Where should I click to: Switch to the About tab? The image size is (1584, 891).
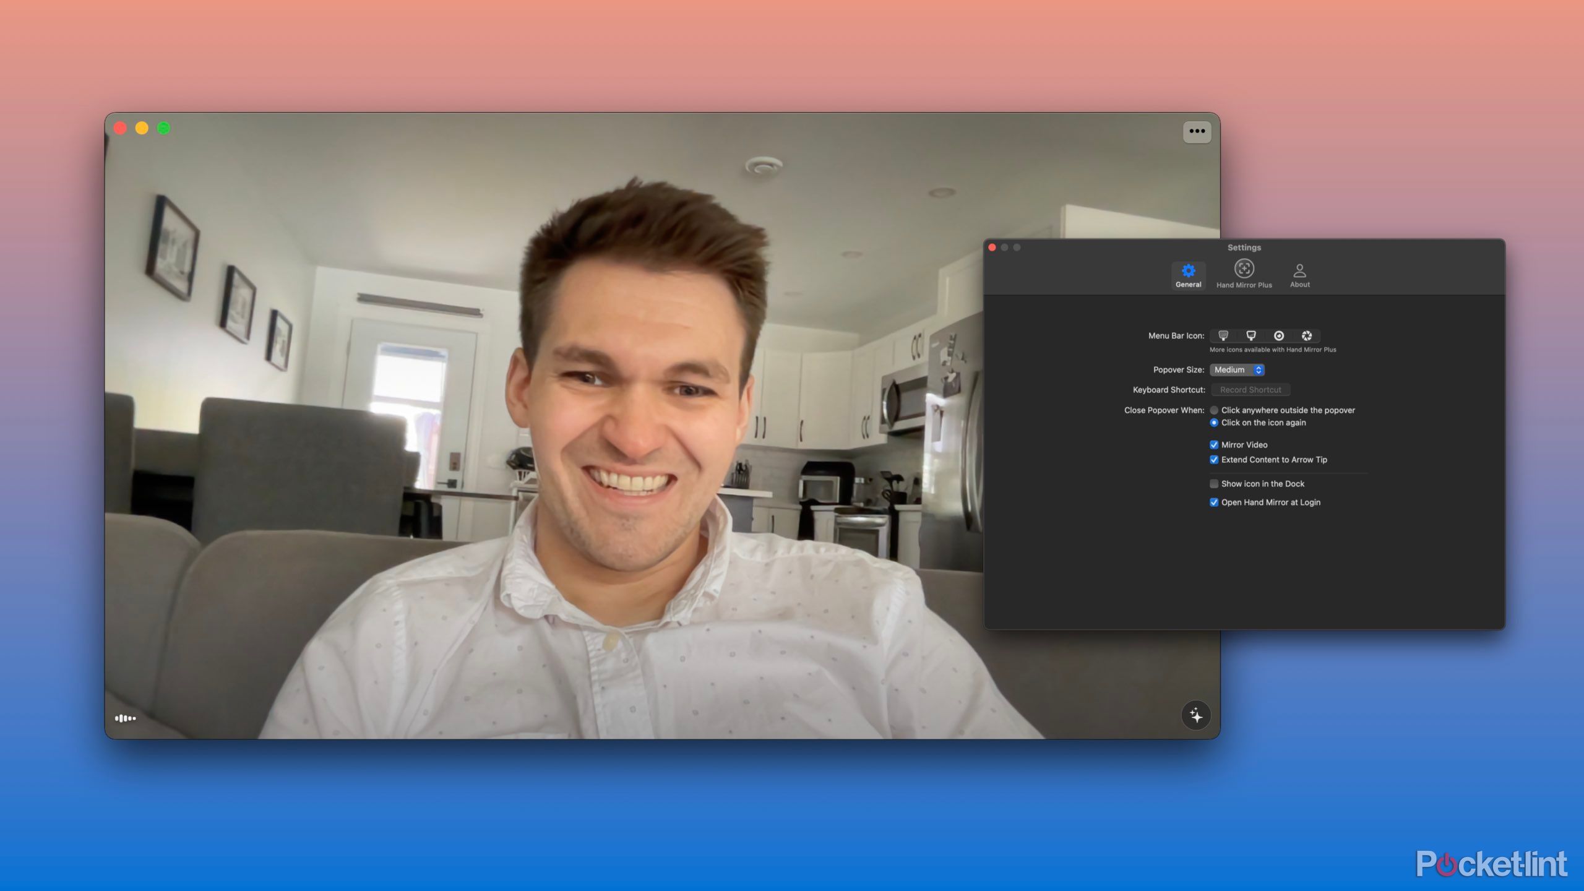[1299, 275]
